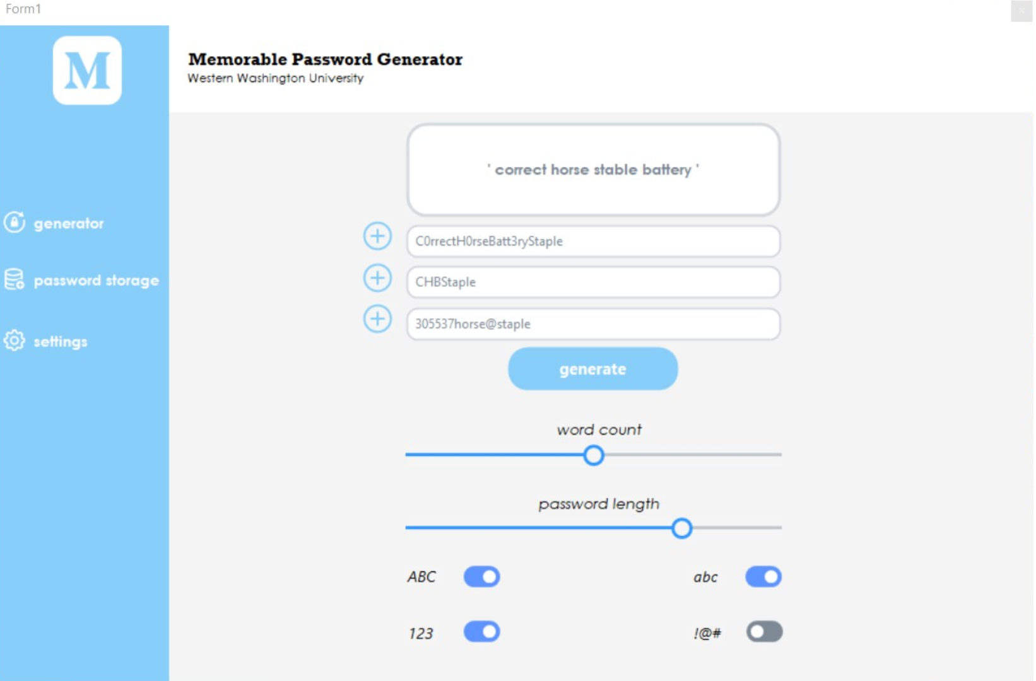Disable the ABC uppercase toggle
The image size is (1036, 681).
point(481,576)
